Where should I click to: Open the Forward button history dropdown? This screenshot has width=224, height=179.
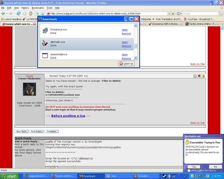15,14
